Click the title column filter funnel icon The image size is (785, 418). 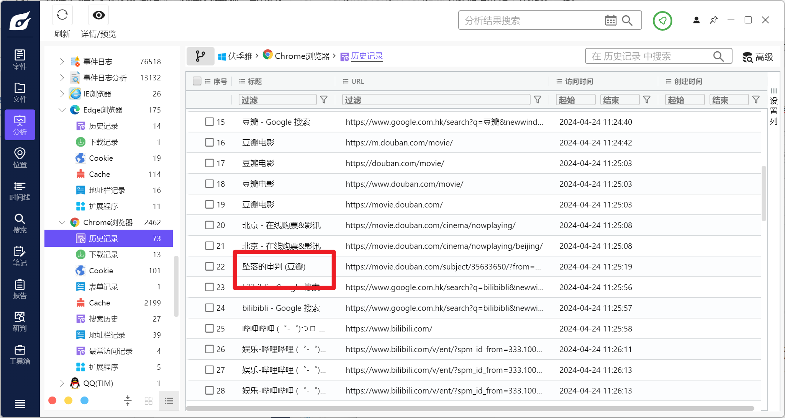[324, 100]
